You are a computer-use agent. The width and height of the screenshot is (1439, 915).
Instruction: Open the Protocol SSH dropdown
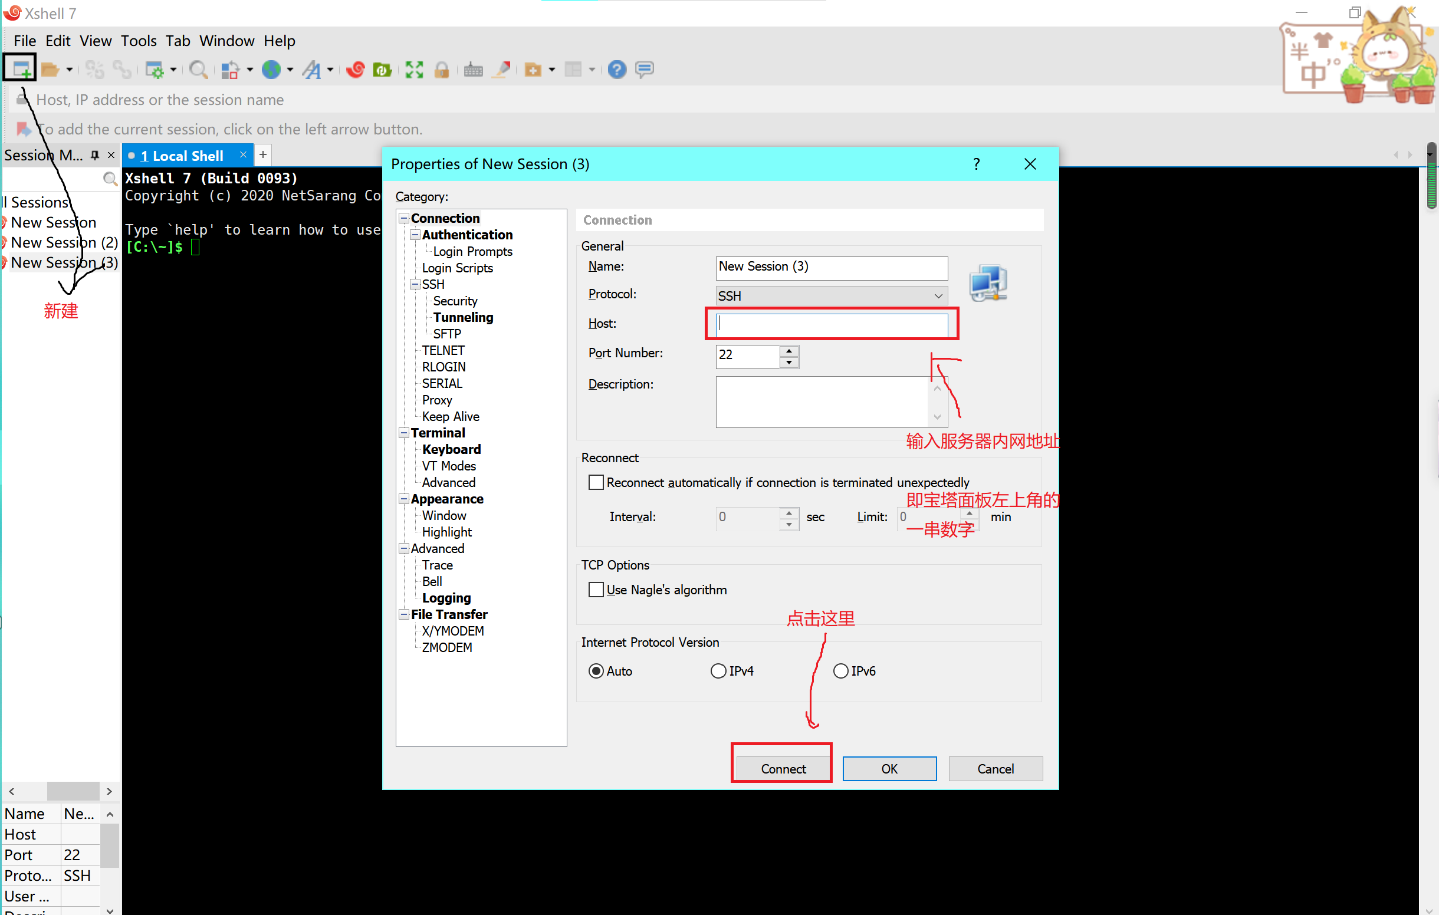(831, 296)
